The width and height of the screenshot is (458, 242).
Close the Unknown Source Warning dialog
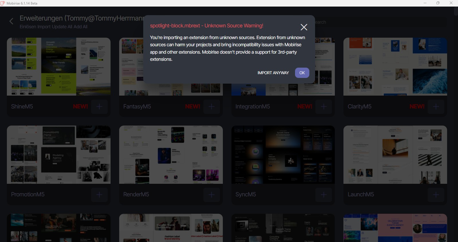[x=304, y=27]
